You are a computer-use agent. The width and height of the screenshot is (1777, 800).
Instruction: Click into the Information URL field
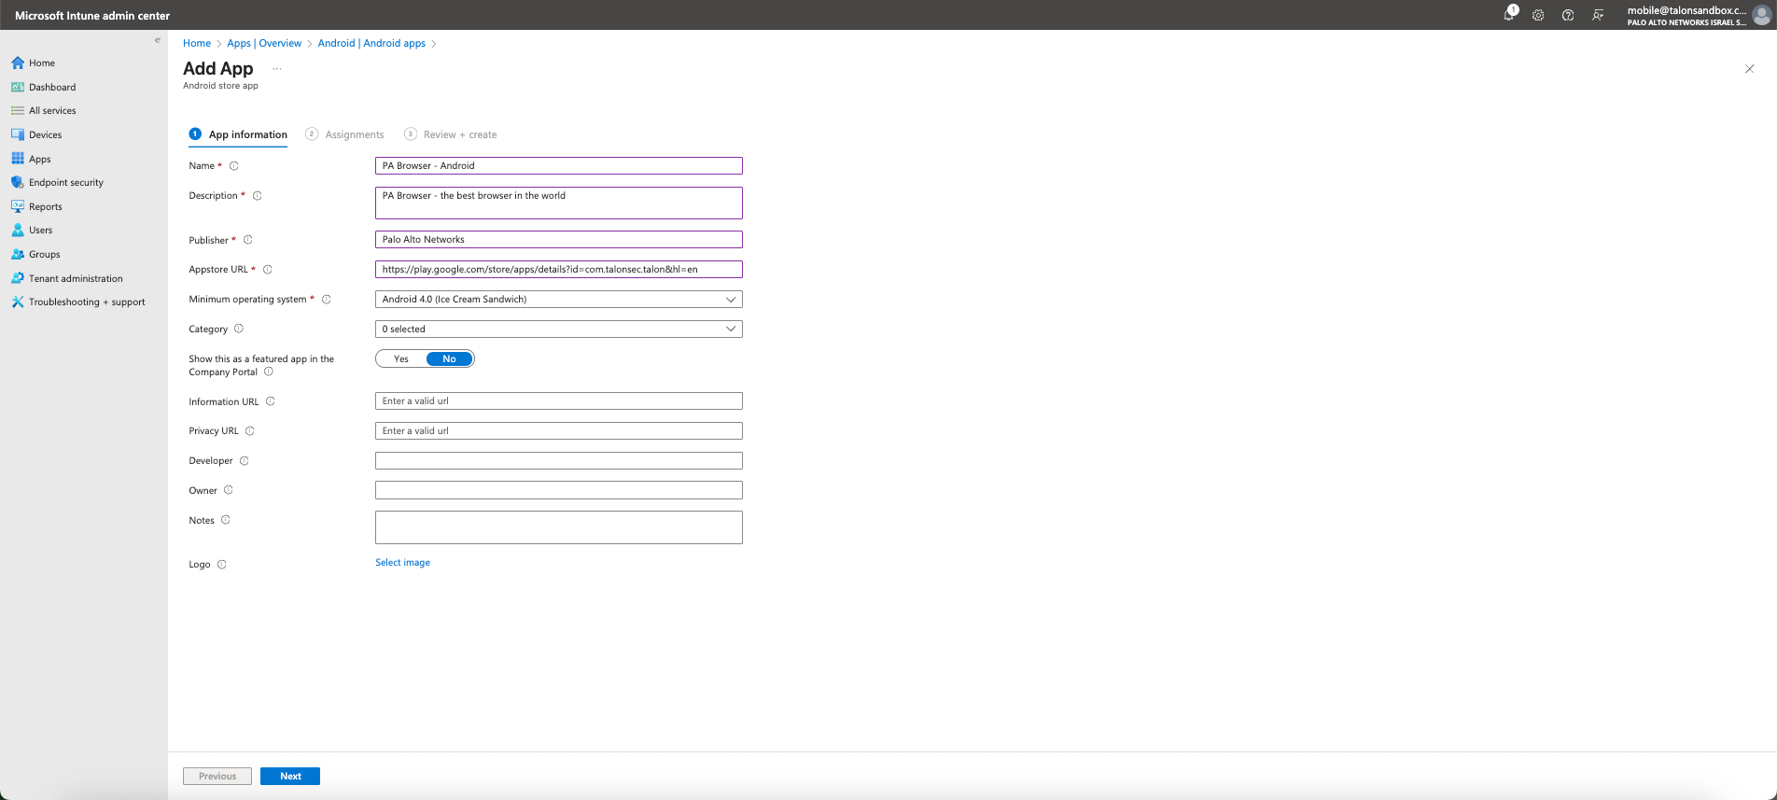[x=559, y=401]
